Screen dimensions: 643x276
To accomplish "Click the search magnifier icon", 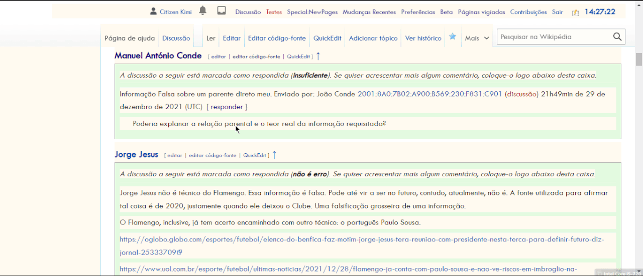I will pos(617,37).
